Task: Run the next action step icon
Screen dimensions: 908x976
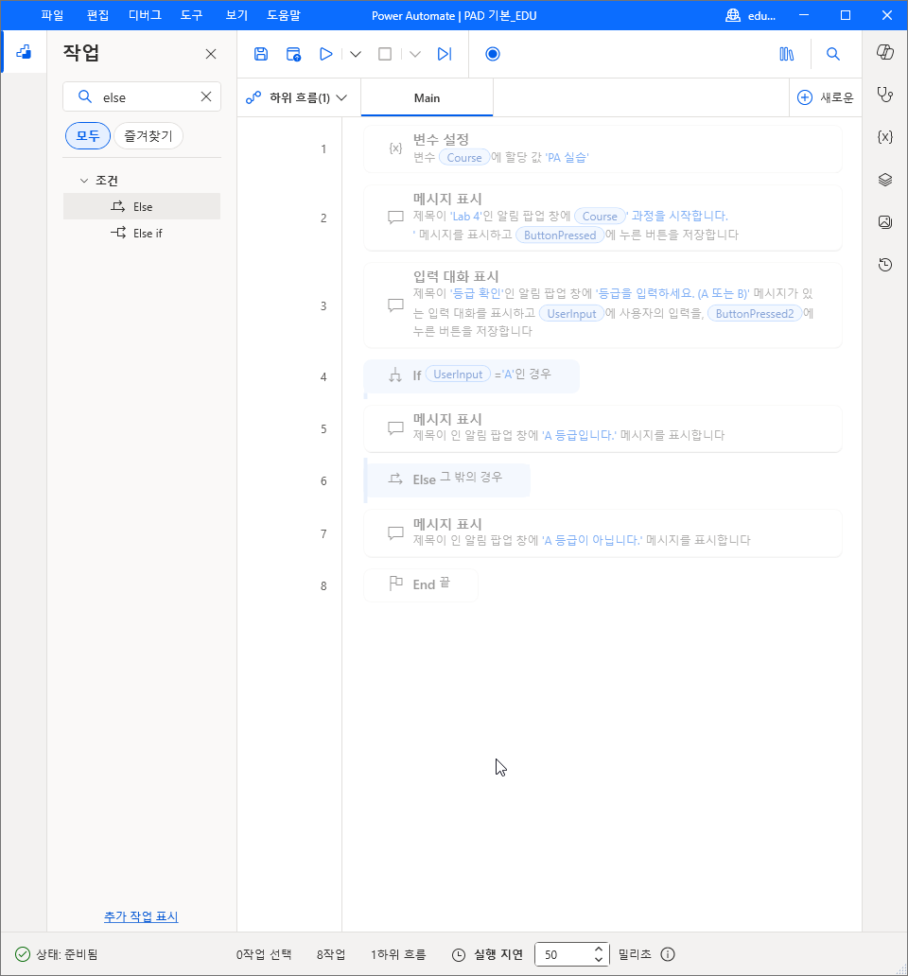Action: 445,54
